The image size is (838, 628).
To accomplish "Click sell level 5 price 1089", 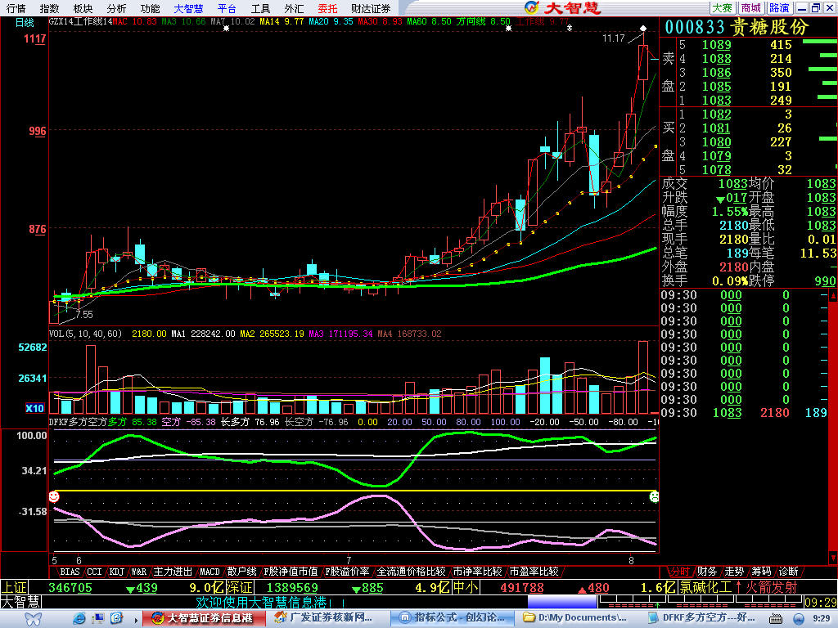I will (x=716, y=45).
